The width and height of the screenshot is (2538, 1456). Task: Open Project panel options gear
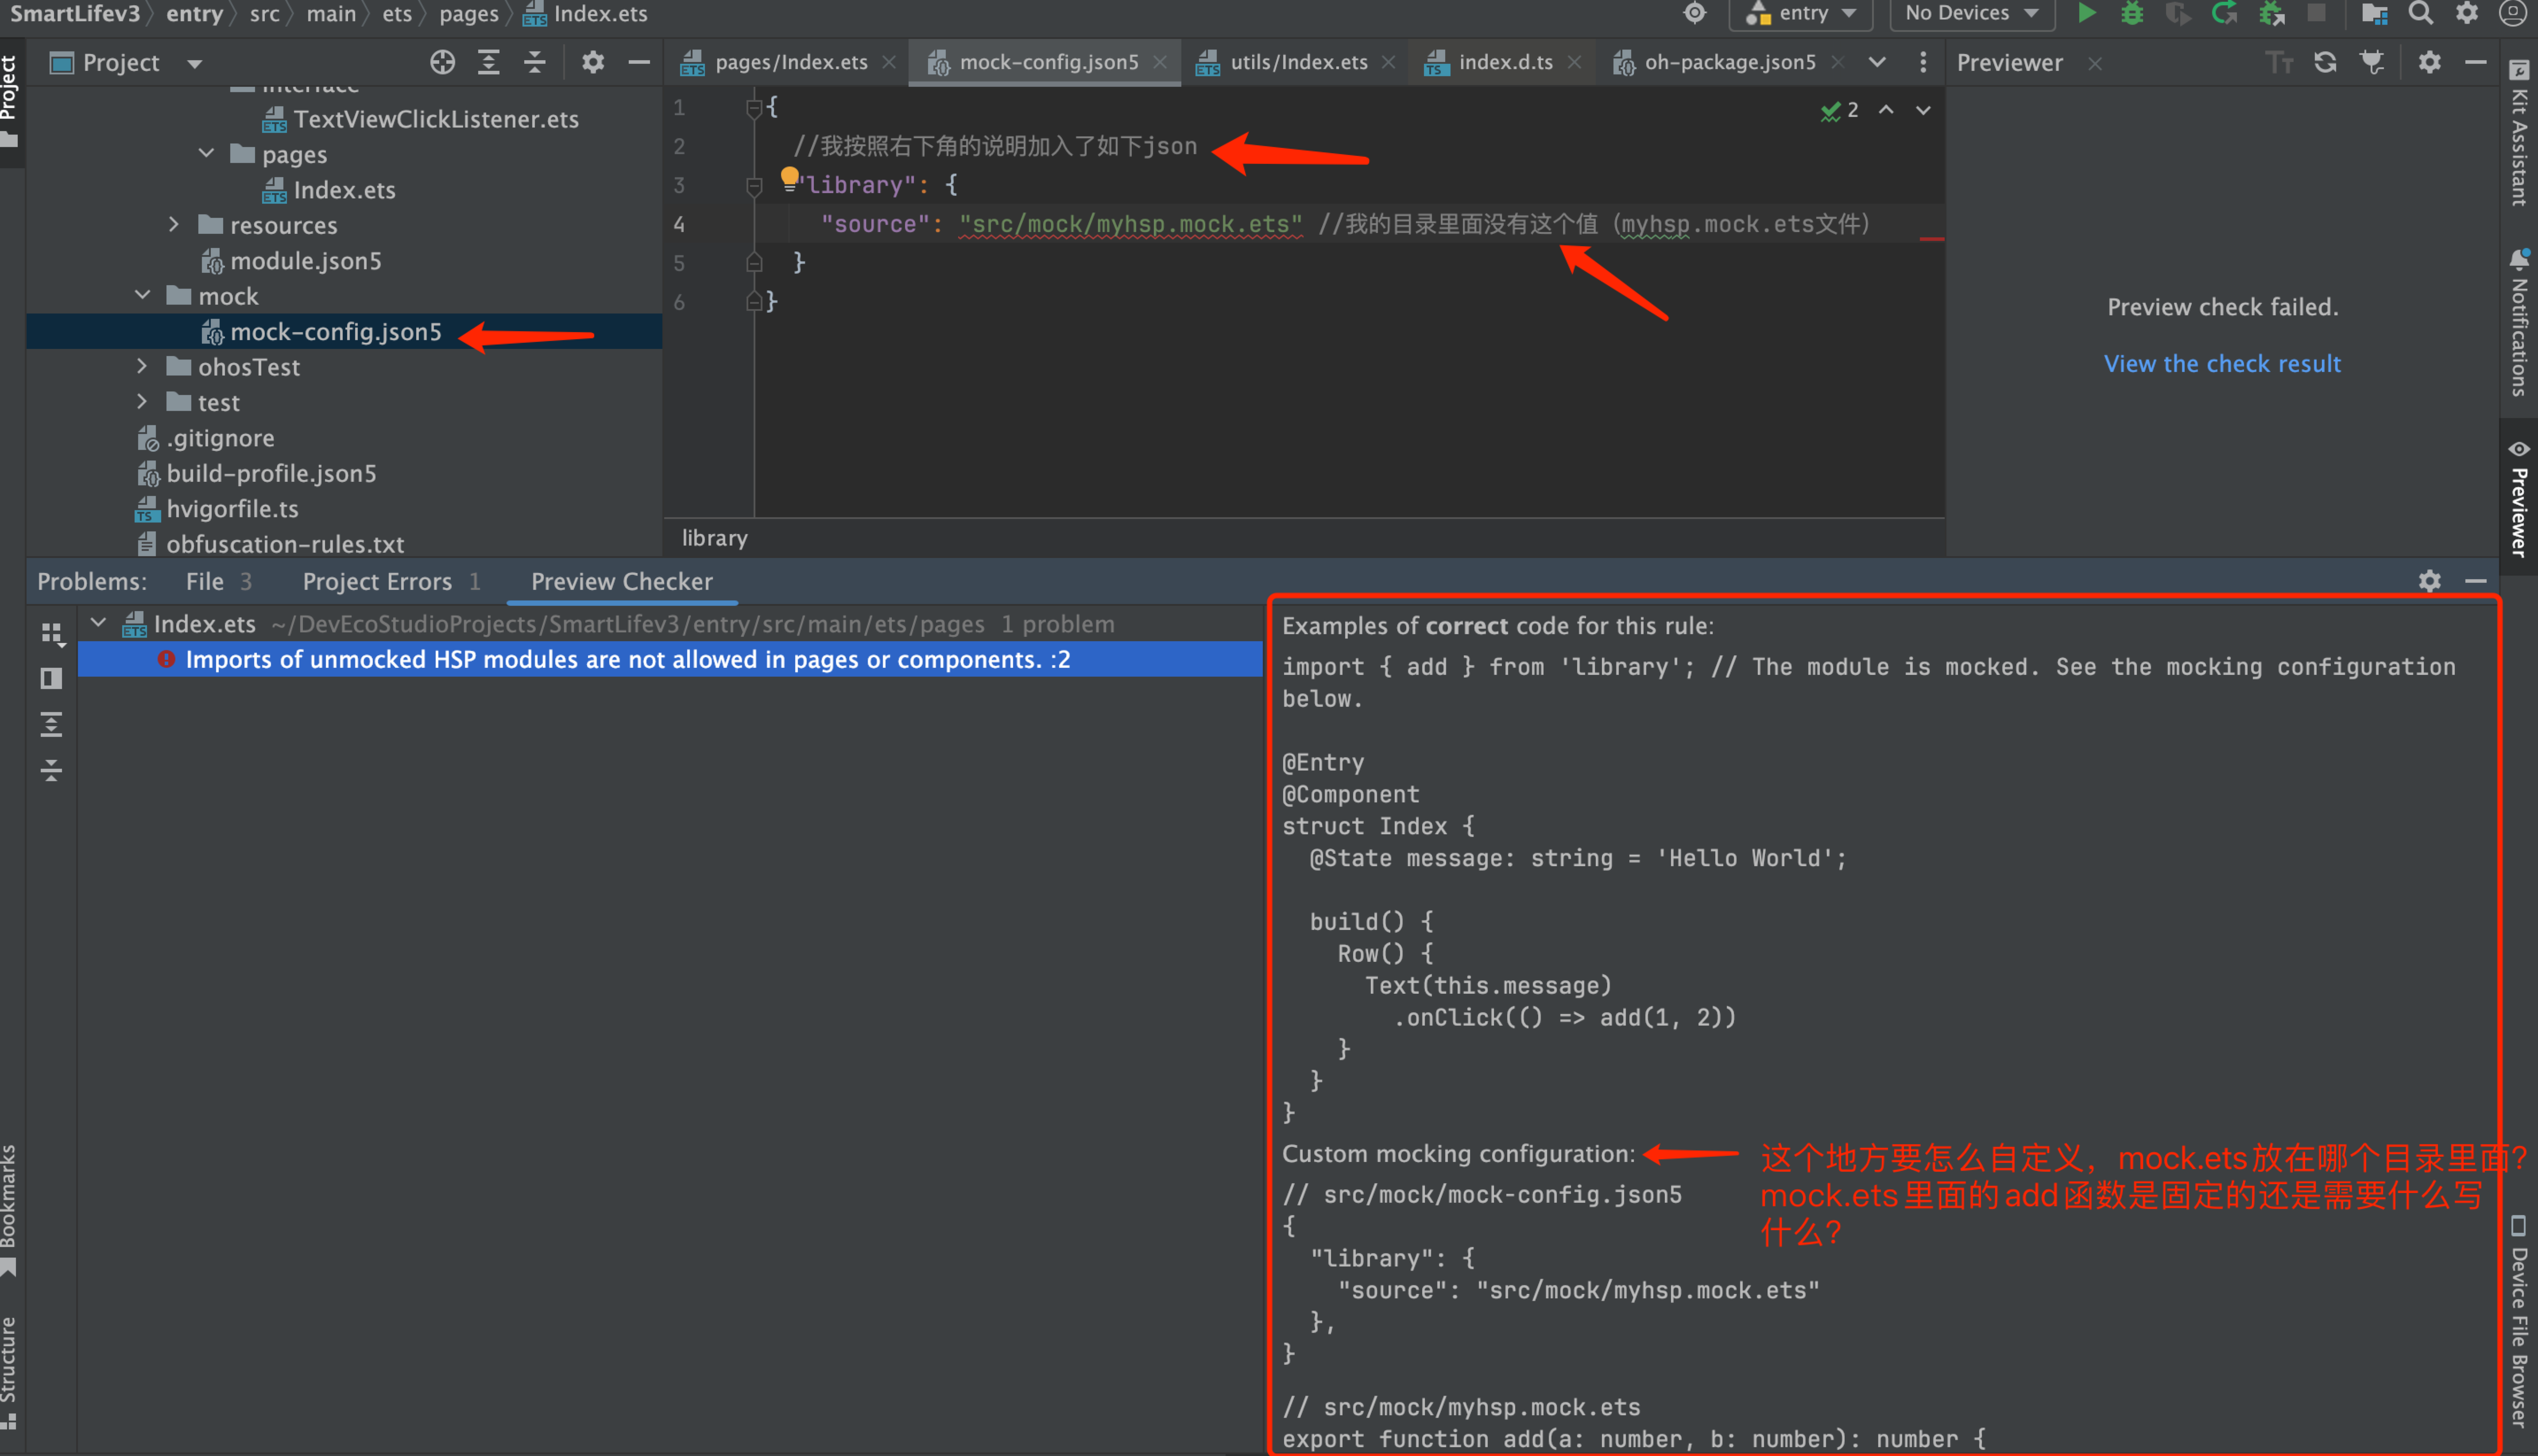593,63
